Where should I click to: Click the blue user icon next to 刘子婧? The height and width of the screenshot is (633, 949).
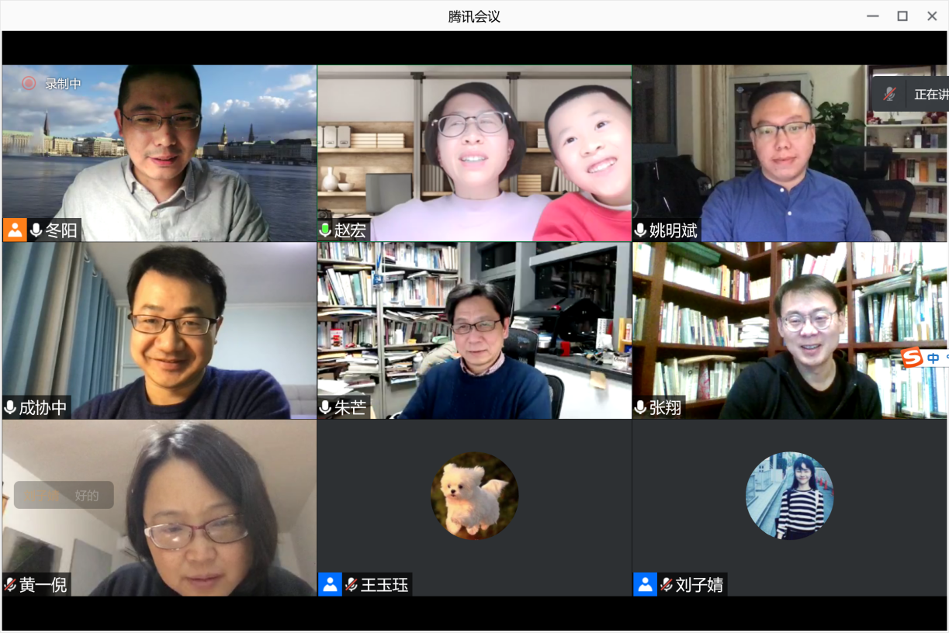click(x=645, y=585)
